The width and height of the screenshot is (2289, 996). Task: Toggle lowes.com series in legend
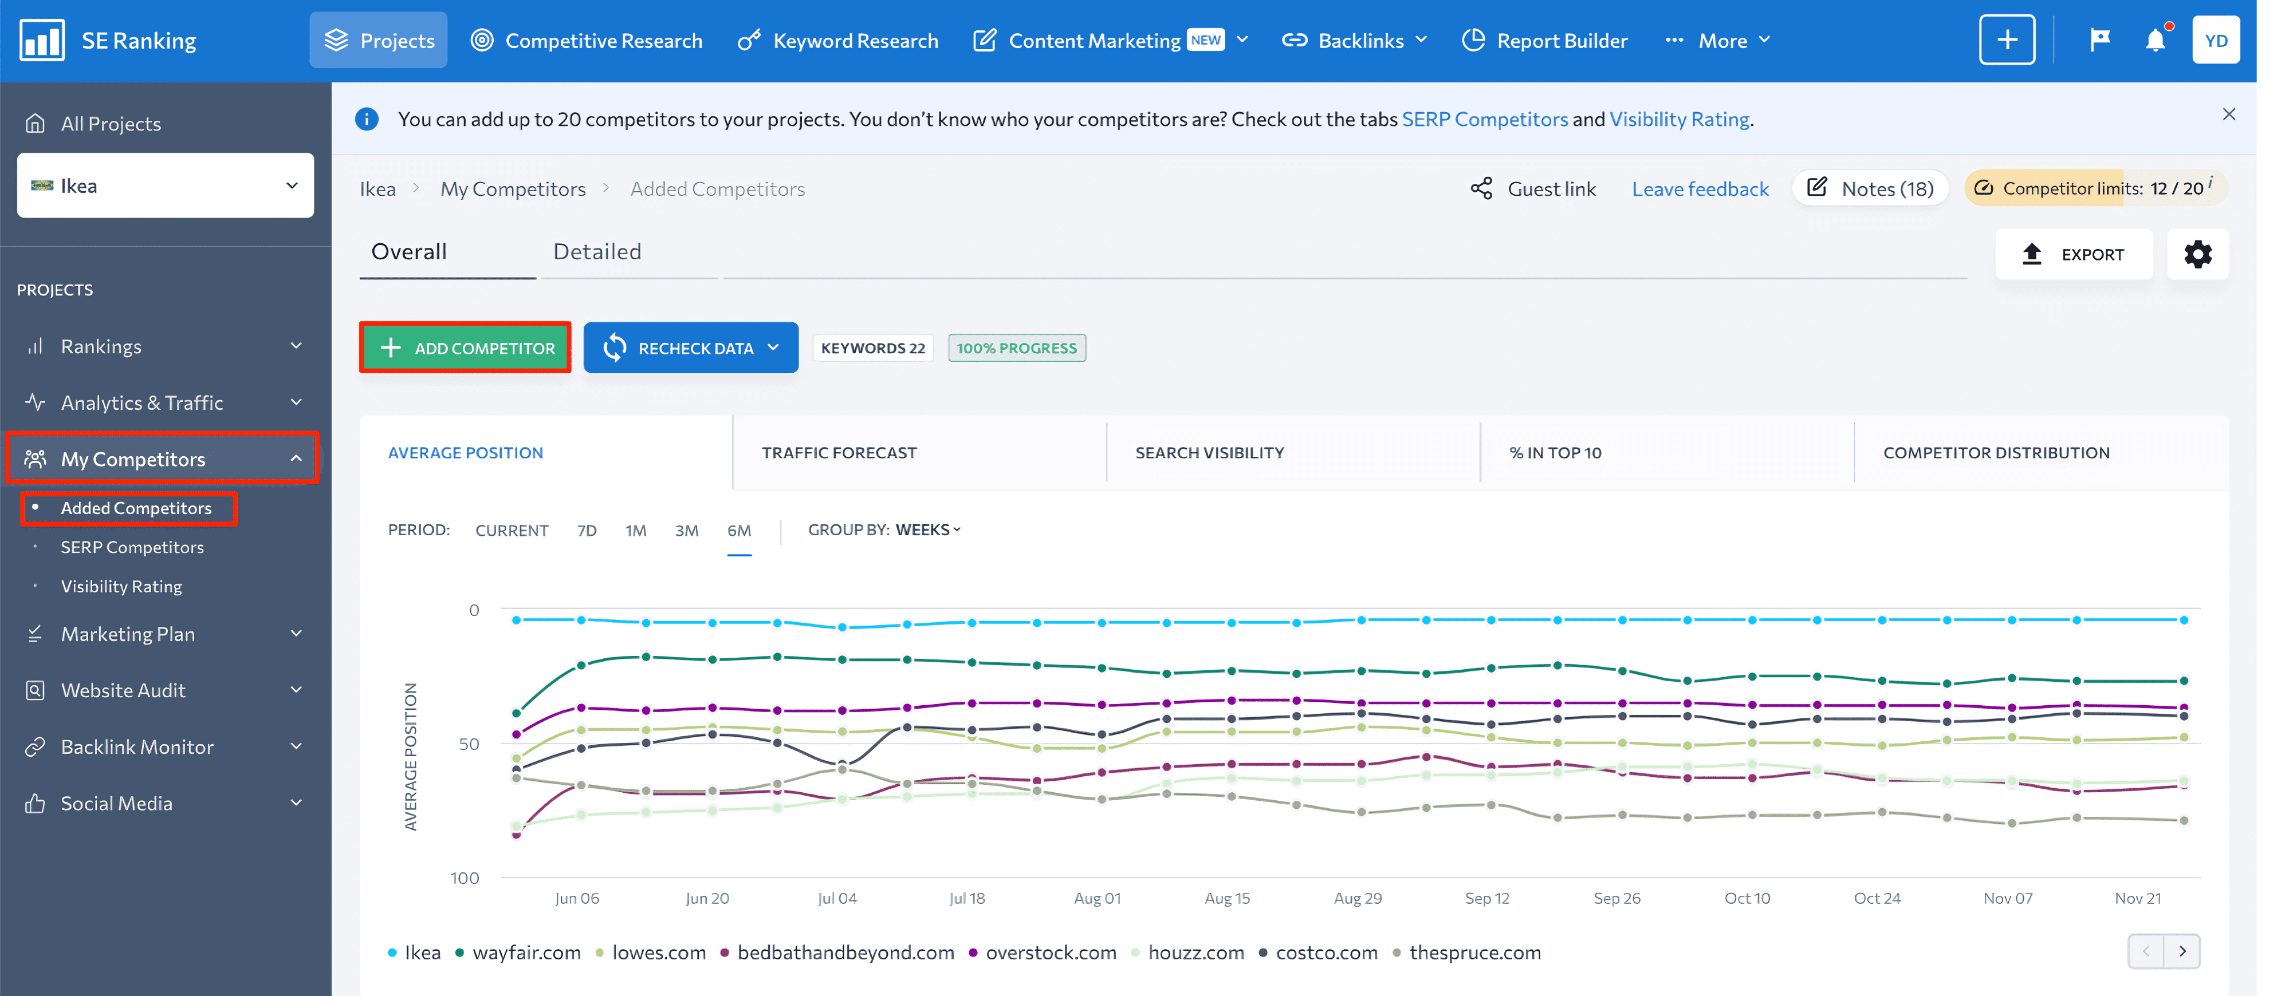coord(651,952)
